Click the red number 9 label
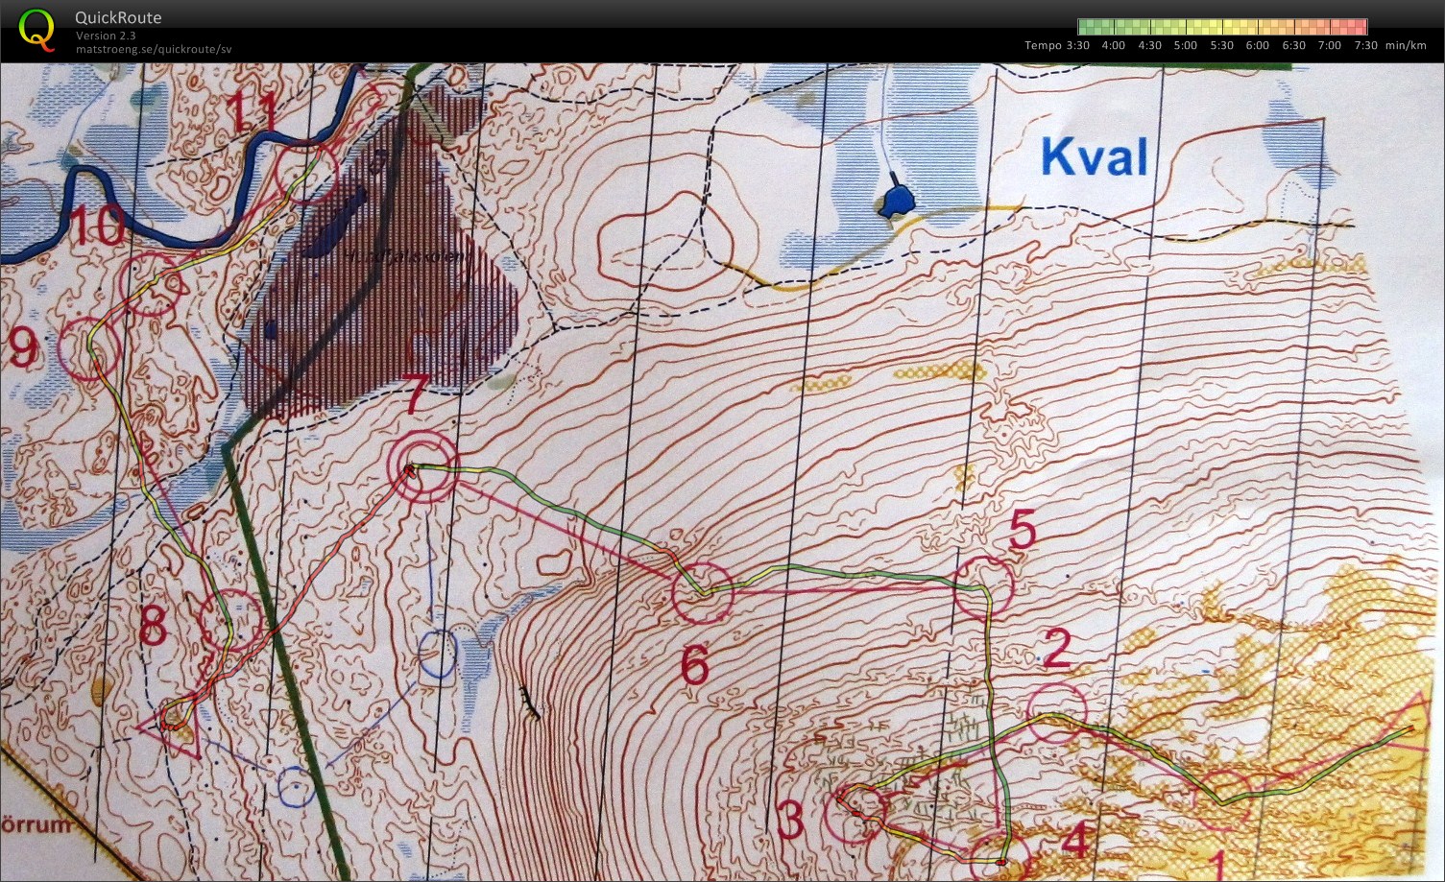This screenshot has height=882, width=1445. (x=25, y=348)
